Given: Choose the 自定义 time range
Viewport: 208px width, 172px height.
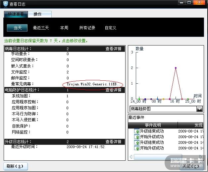Looking at the screenshot, I should [111, 28].
